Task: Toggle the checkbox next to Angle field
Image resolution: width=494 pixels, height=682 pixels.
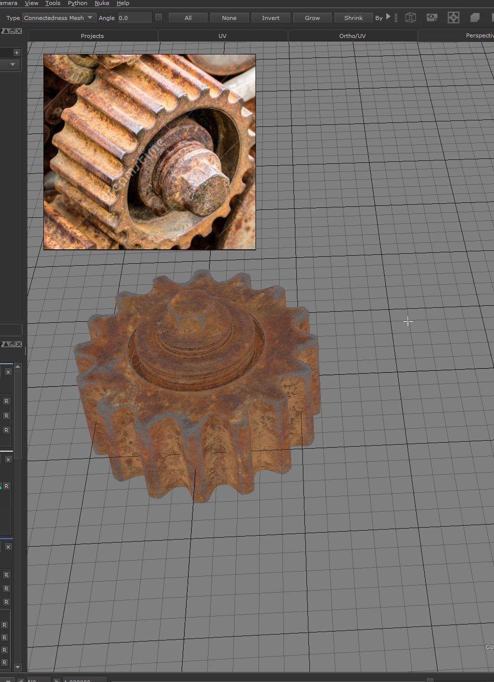Action: point(159,17)
